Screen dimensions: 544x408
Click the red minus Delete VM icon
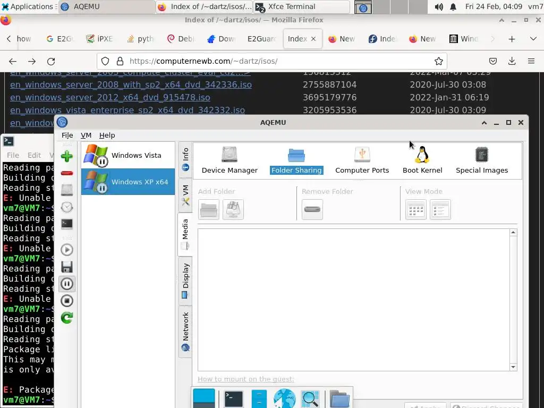[66, 173]
